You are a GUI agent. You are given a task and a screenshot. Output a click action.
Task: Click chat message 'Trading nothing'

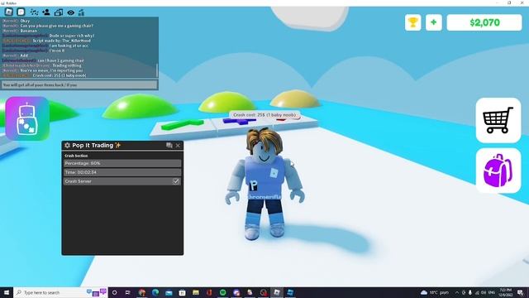point(67,65)
